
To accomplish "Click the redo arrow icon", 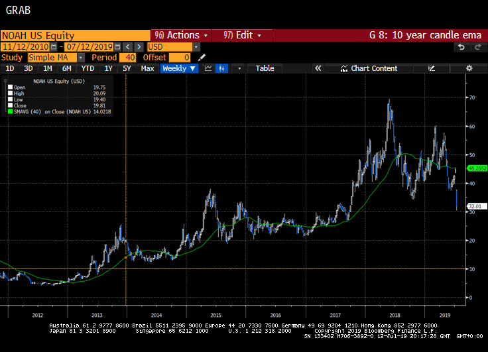I will tap(478, 47).
